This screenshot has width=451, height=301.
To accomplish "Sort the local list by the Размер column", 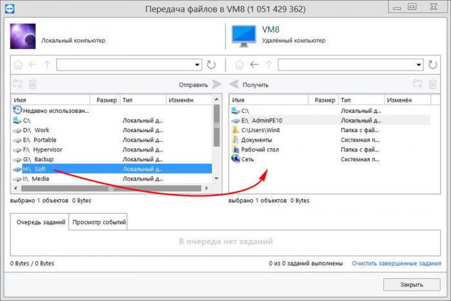I will [x=105, y=100].
